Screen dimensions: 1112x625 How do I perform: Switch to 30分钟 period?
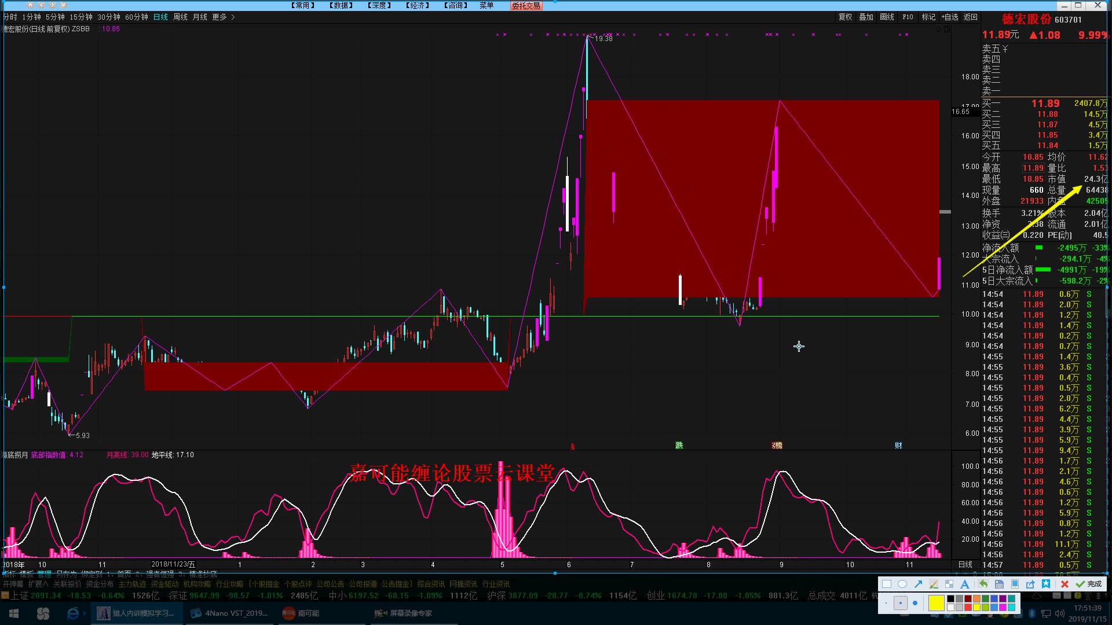[109, 17]
